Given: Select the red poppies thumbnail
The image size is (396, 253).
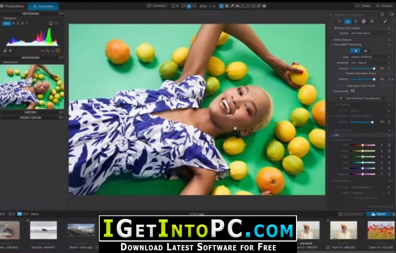Looking at the screenshot, I should (381, 230).
